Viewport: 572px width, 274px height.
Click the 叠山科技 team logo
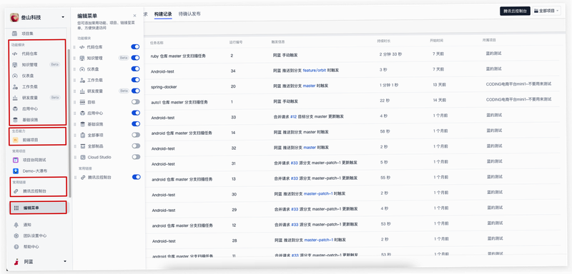tap(15, 17)
